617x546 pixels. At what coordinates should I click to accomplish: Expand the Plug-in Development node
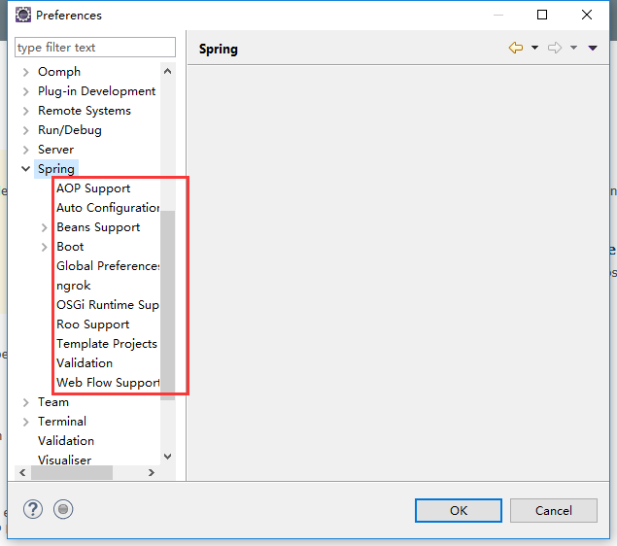[26, 91]
